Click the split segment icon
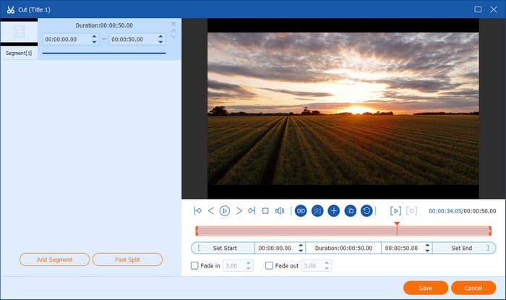This screenshot has height=300, width=506. tap(301, 211)
